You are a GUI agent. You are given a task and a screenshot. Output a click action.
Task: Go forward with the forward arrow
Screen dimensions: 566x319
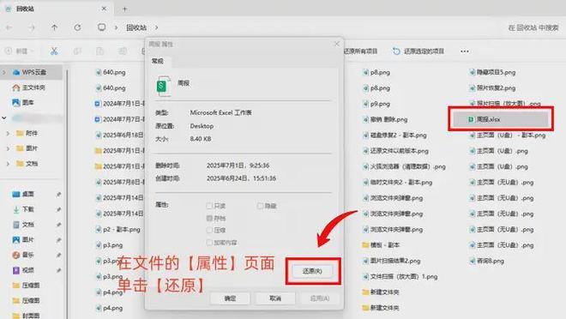click(x=32, y=27)
